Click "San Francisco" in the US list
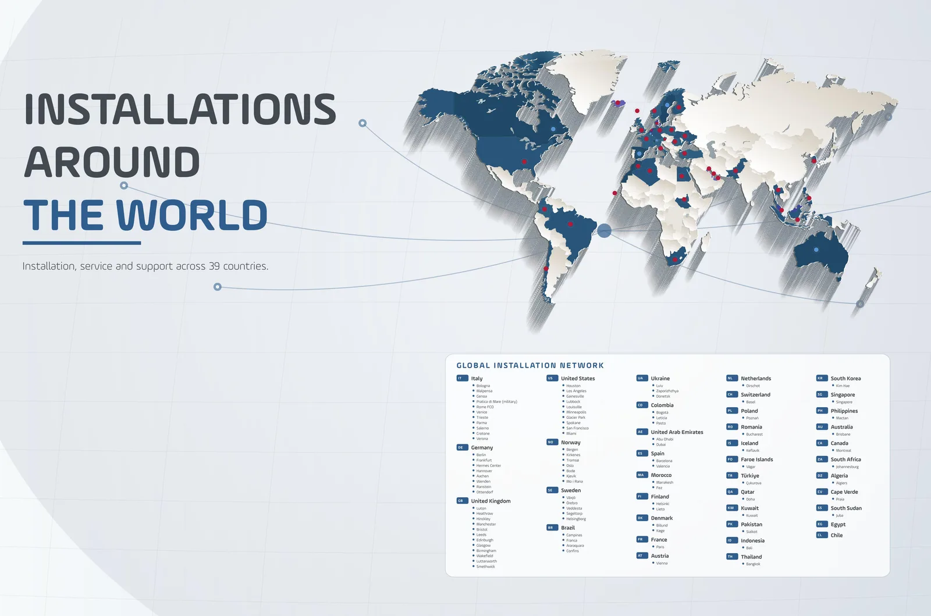 click(577, 428)
